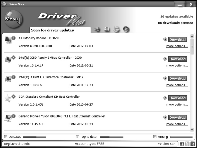Open more options for SDA SD Host Controller
Screen dimensions: 197x148
177,105
